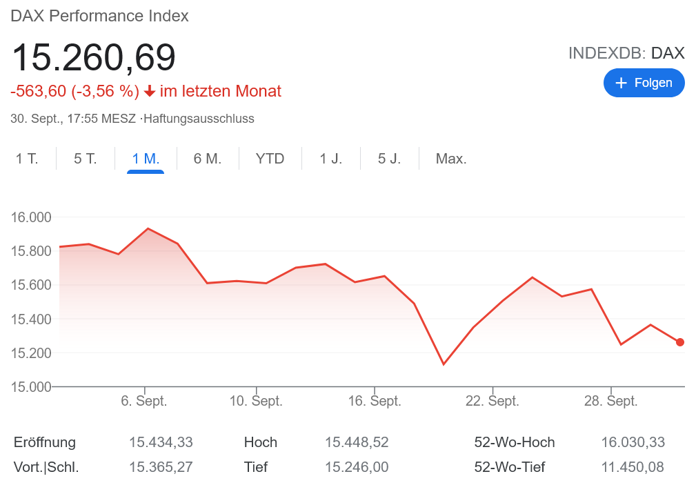The width and height of the screenshot is (696, 494).
Task: Click the plus icon on the Folgen button
Action: pyautogui.click(x=621, y=83)
